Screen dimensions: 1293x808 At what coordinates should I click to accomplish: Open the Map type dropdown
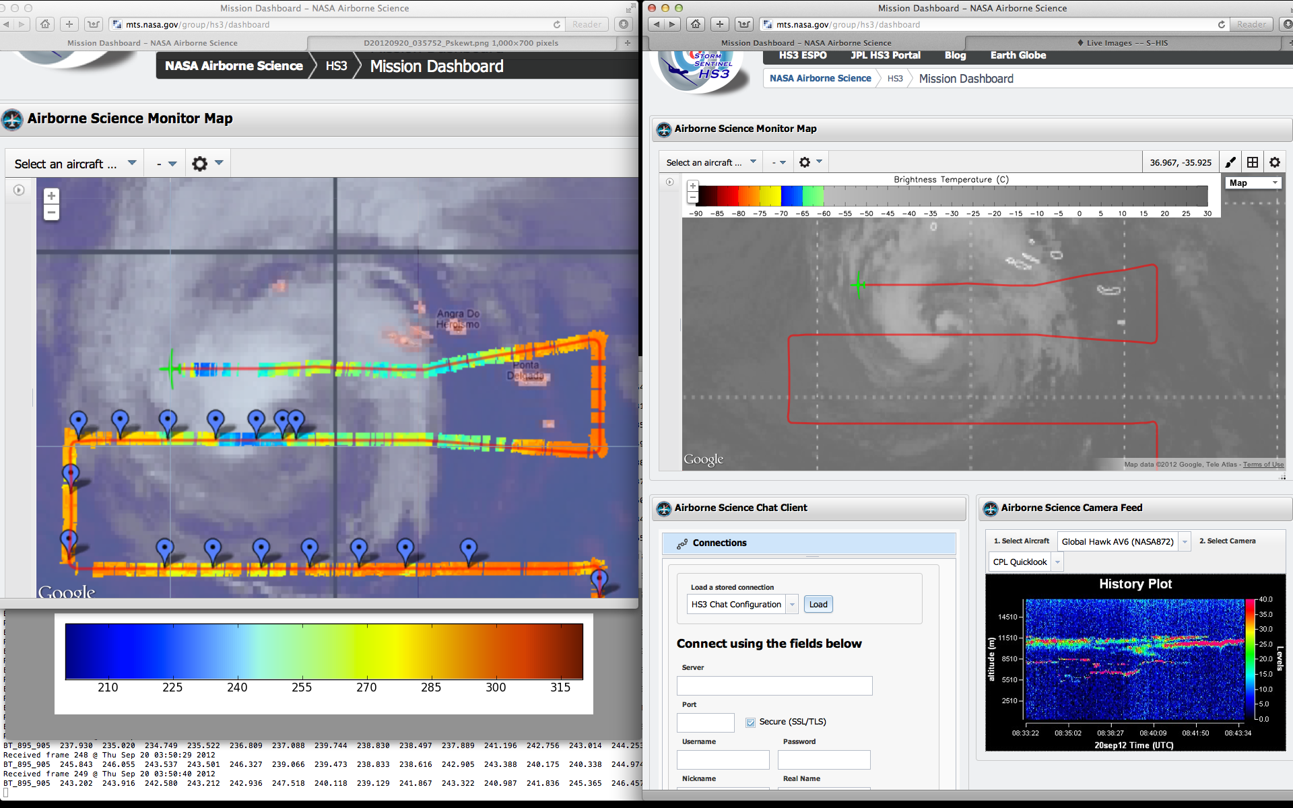pos(1253,183)
